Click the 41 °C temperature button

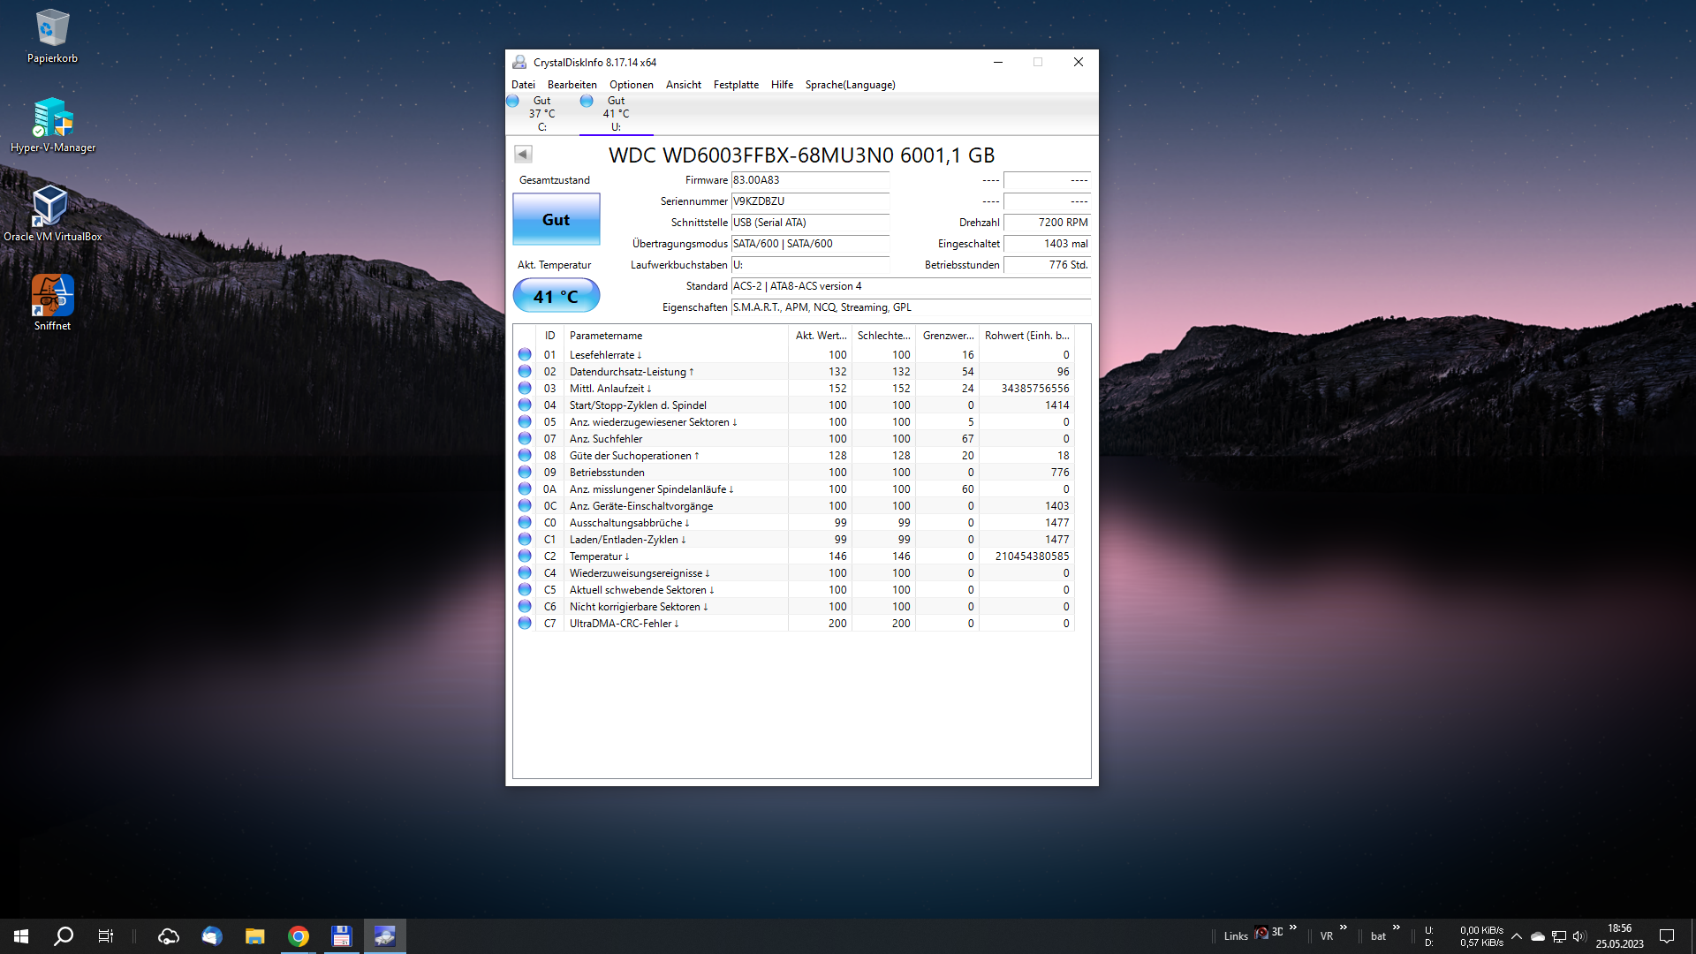[x=556, y=296]
